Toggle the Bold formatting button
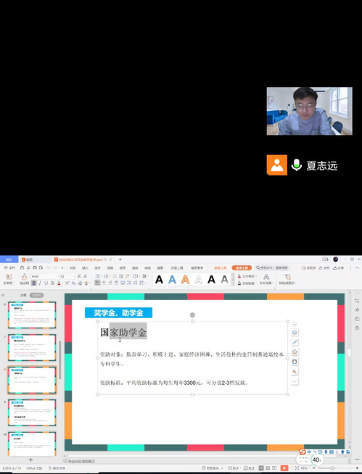The image size is (362, 474). point(33,283)
